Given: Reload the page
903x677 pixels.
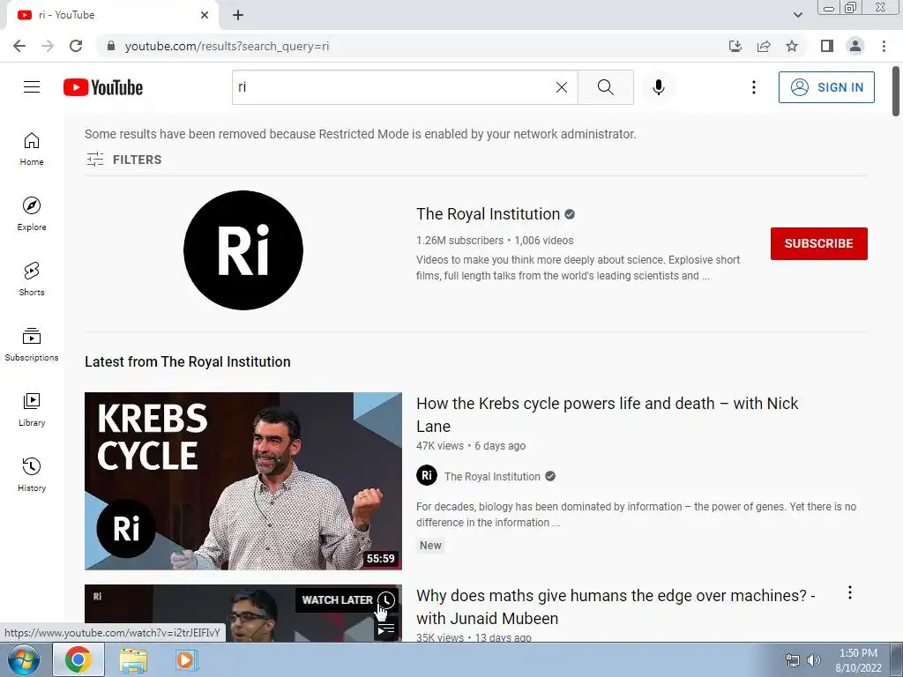Looking at the screenshot, I should 76,46.
